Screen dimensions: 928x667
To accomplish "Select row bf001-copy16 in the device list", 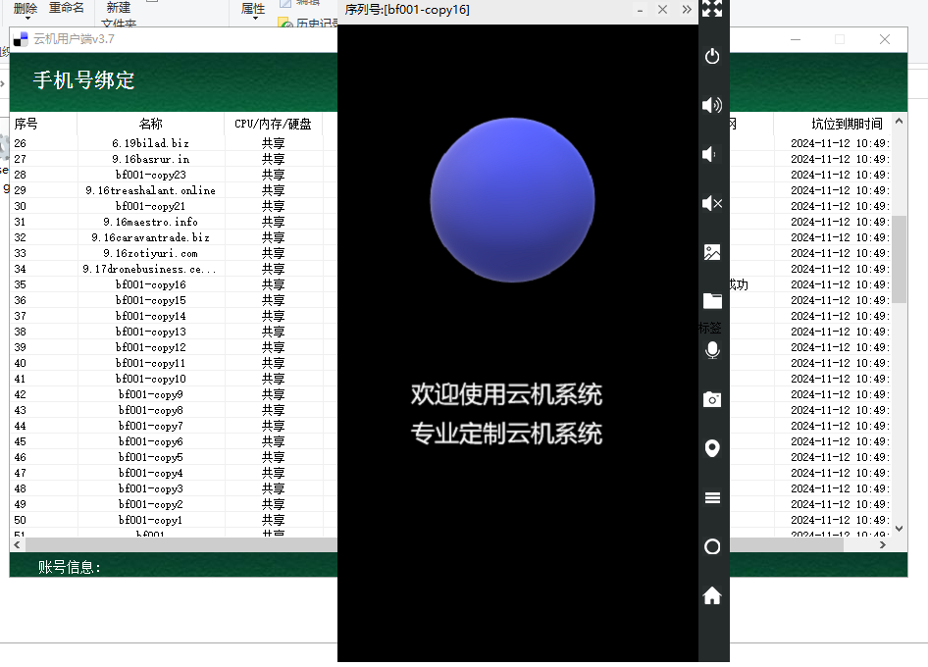I will point(152,285).
